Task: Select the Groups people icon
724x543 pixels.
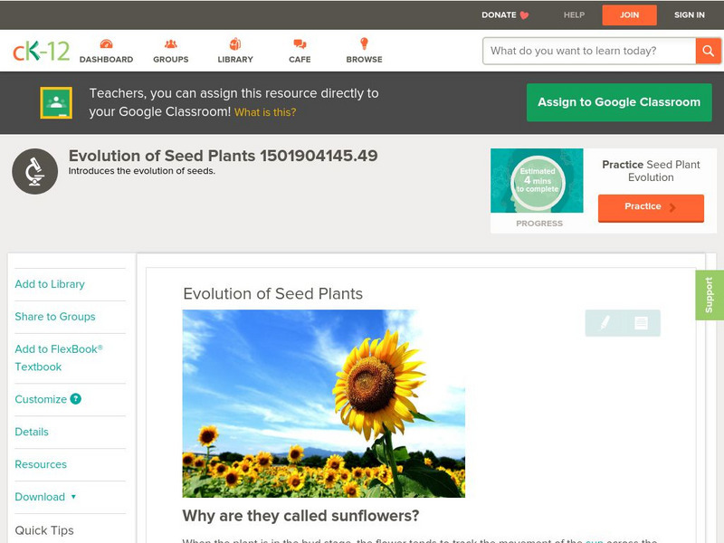Action: click(169, 43)
